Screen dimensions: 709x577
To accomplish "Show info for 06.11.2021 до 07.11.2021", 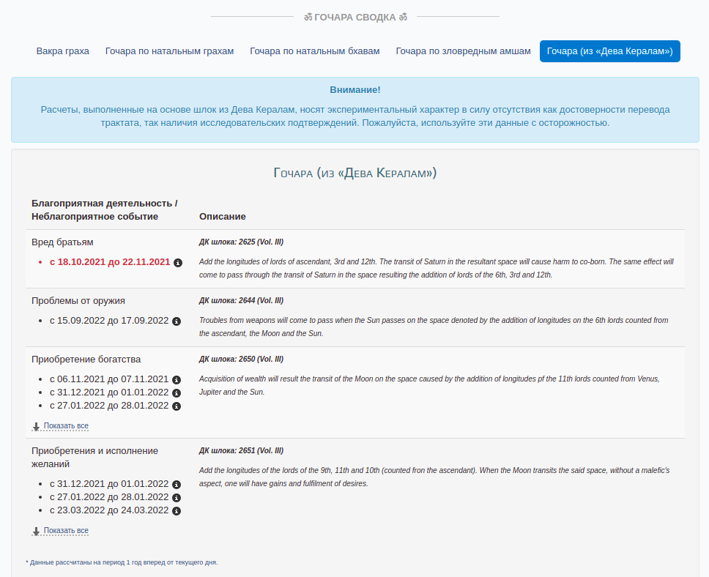I will coord(177,380).
